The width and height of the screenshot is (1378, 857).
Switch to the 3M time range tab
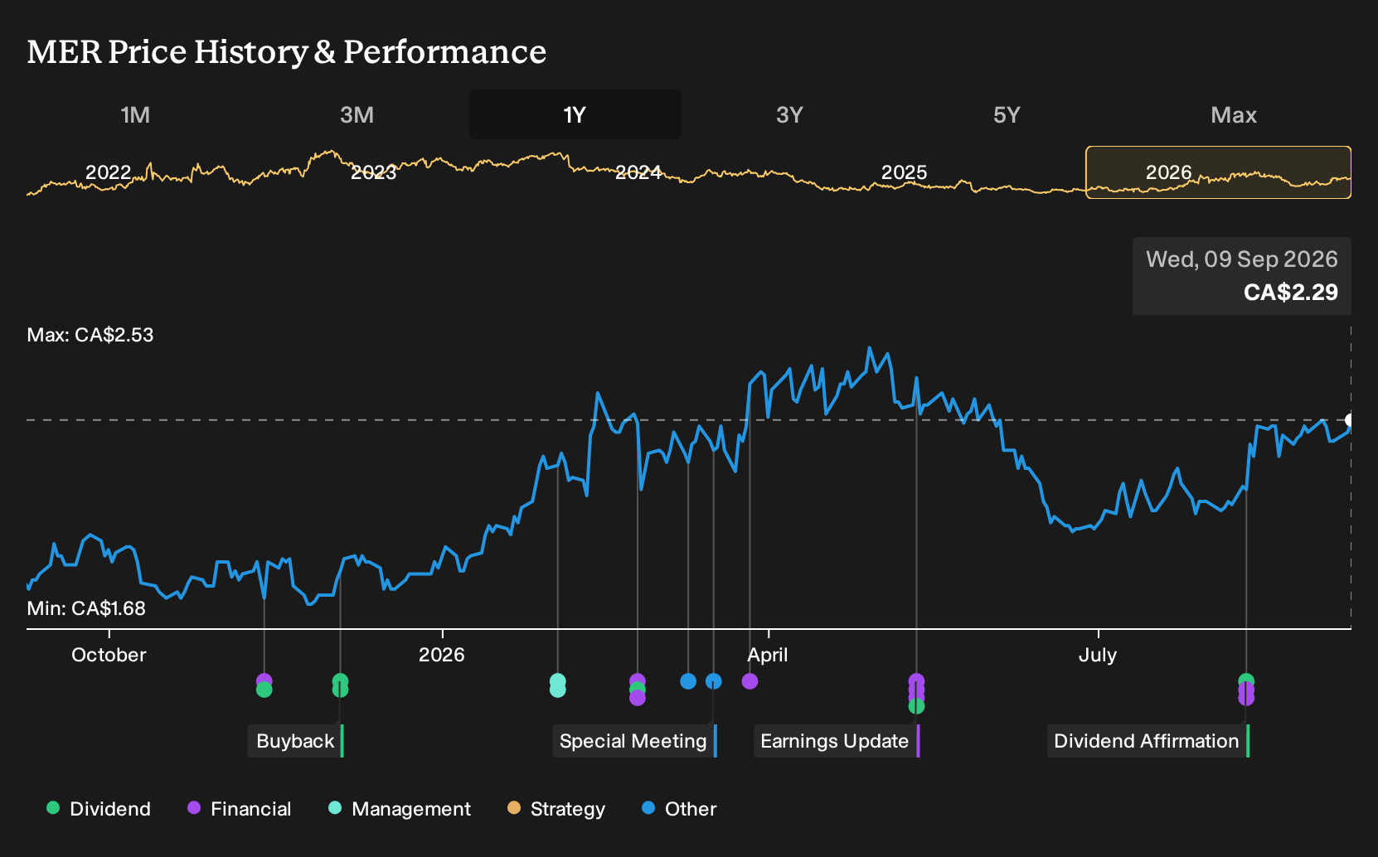point(357,115)
